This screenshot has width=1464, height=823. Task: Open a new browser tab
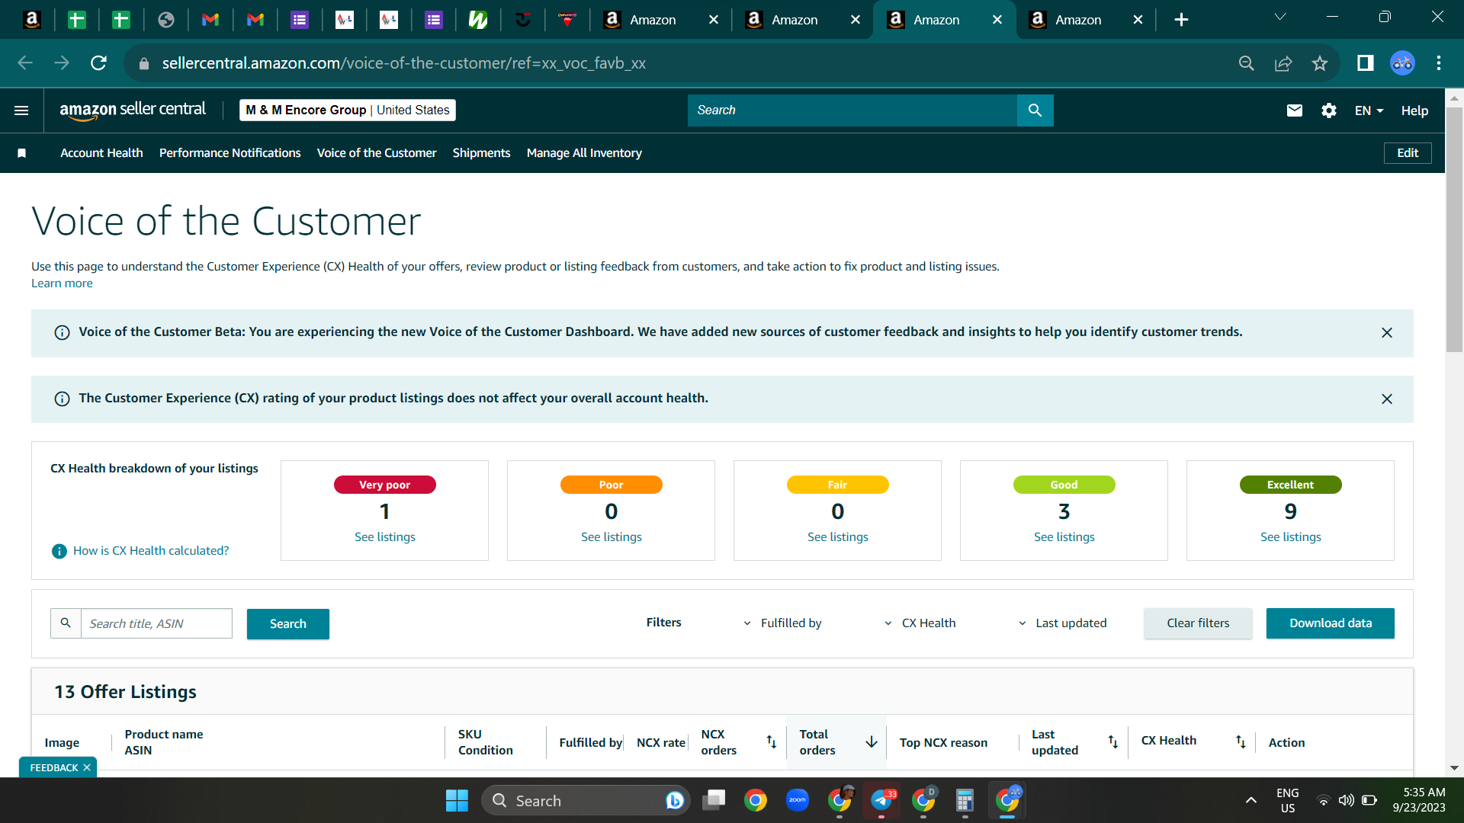click(x=1181, y=20)
